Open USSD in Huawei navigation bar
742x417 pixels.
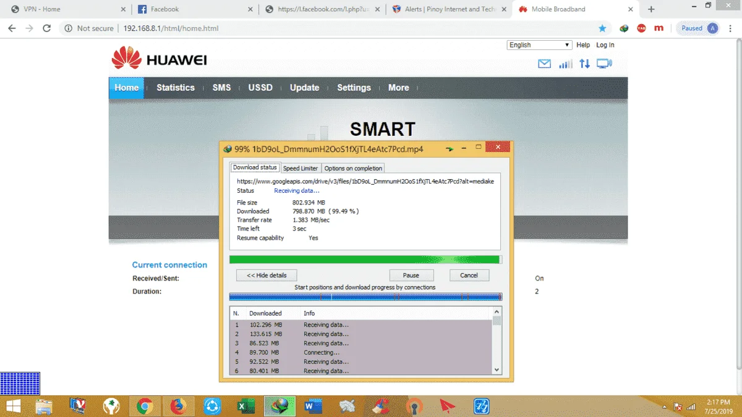[x=260, y=88]
